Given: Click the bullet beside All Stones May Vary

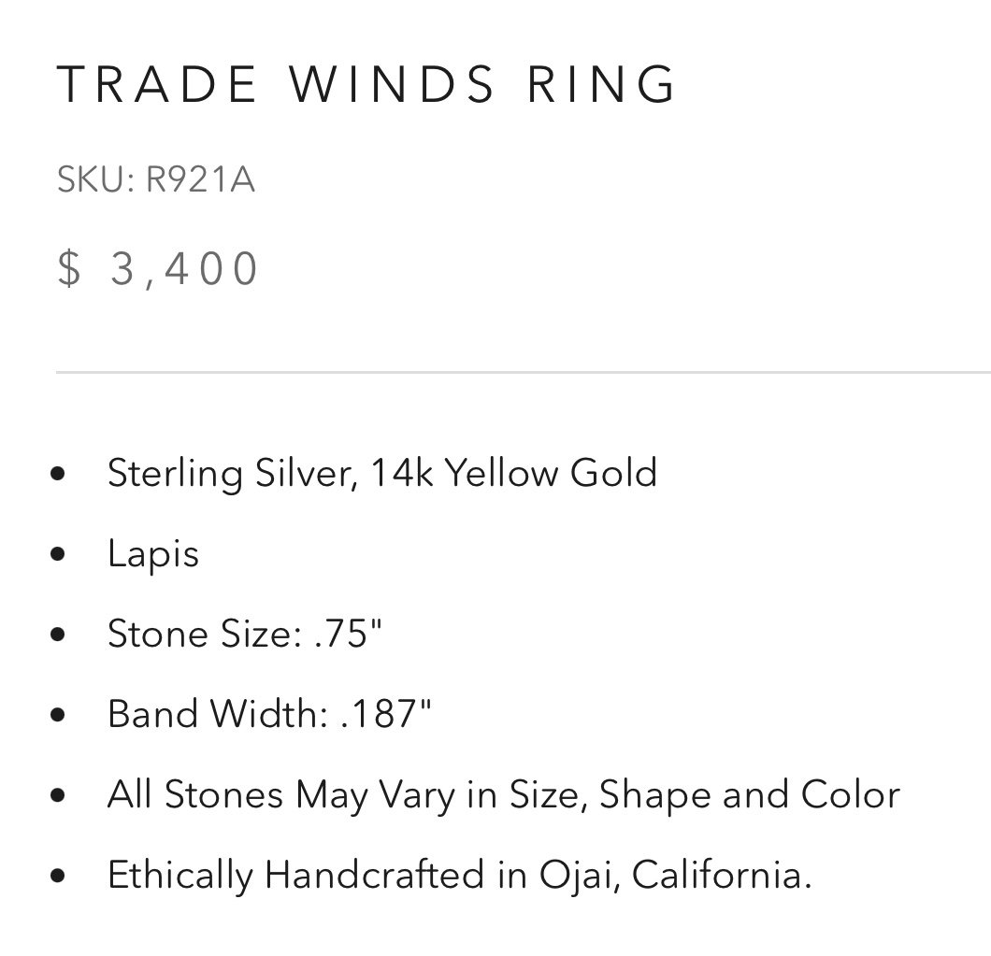Looking at the screenshot, I should tap(58, 795).
